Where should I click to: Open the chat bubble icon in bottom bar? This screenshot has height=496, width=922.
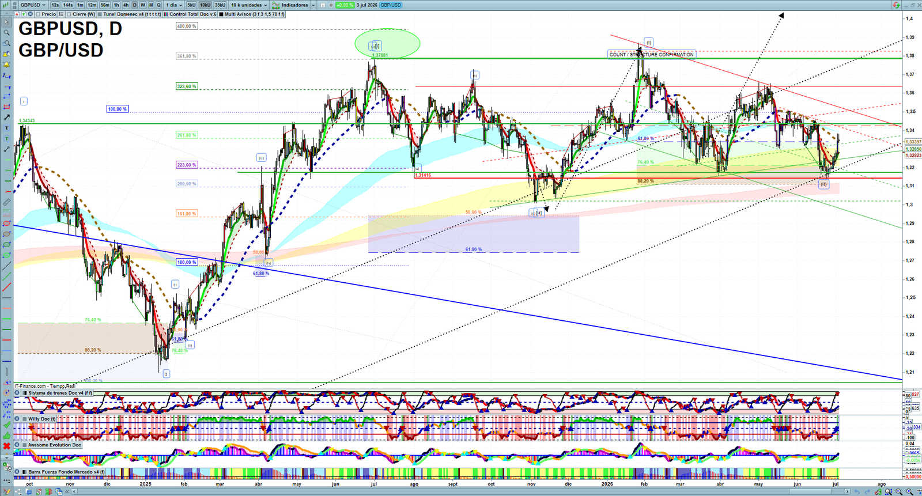(x=29, y=491)
